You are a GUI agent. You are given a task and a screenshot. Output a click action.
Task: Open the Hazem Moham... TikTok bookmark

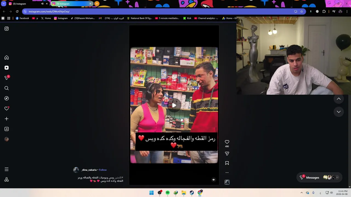(82, 18)
